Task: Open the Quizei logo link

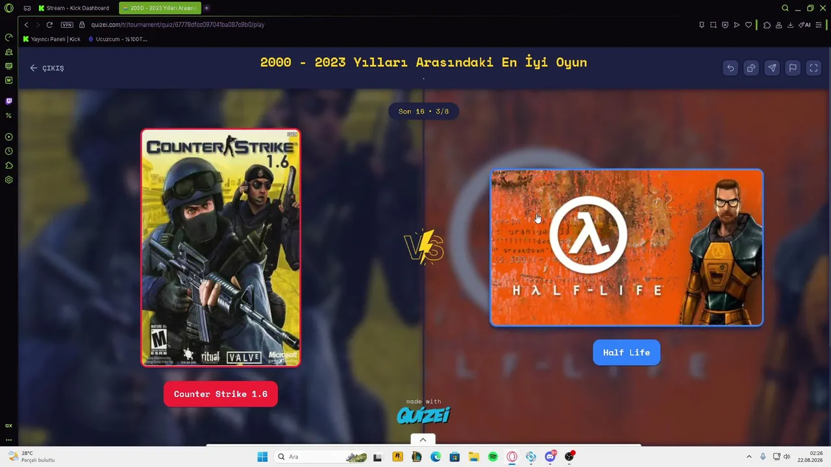Action: 423,414
